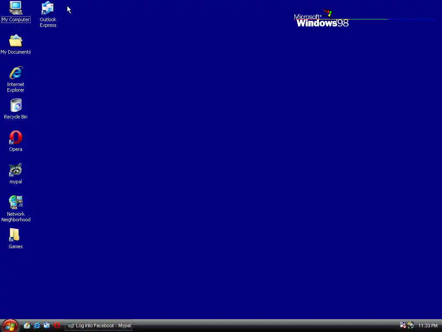
Task: Click the first system tray icon with red circle
Action: tap(403, 325)
